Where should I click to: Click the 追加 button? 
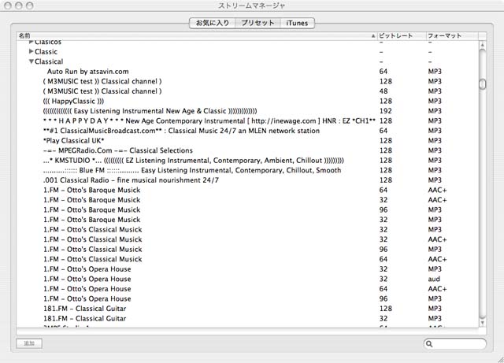29,343
